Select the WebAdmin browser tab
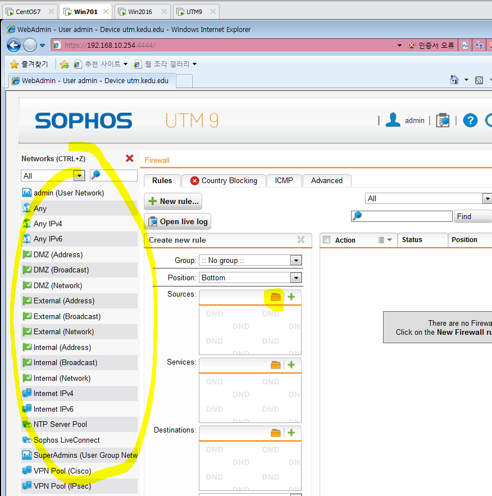Image resolution: width=492 pixels, height=496 pixels. 92,81
